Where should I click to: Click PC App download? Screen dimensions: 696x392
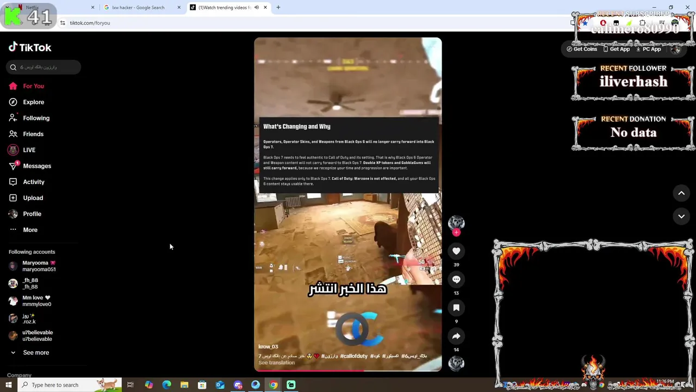coord(649,49)
